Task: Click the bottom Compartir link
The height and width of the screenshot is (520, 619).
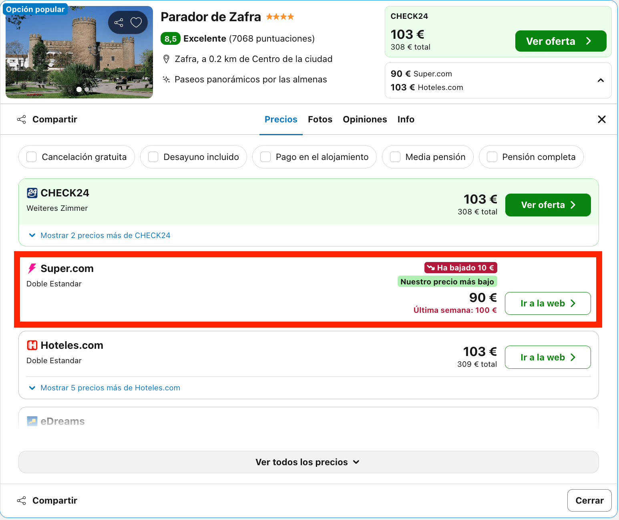Action: click(x=55, y=500)
